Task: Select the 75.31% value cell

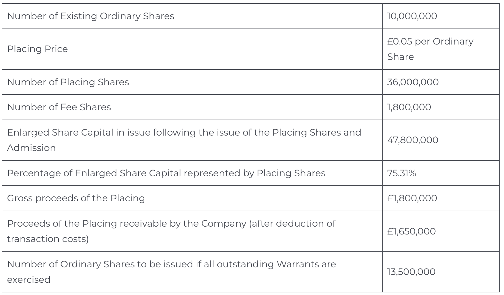Action: pos(401,173)
